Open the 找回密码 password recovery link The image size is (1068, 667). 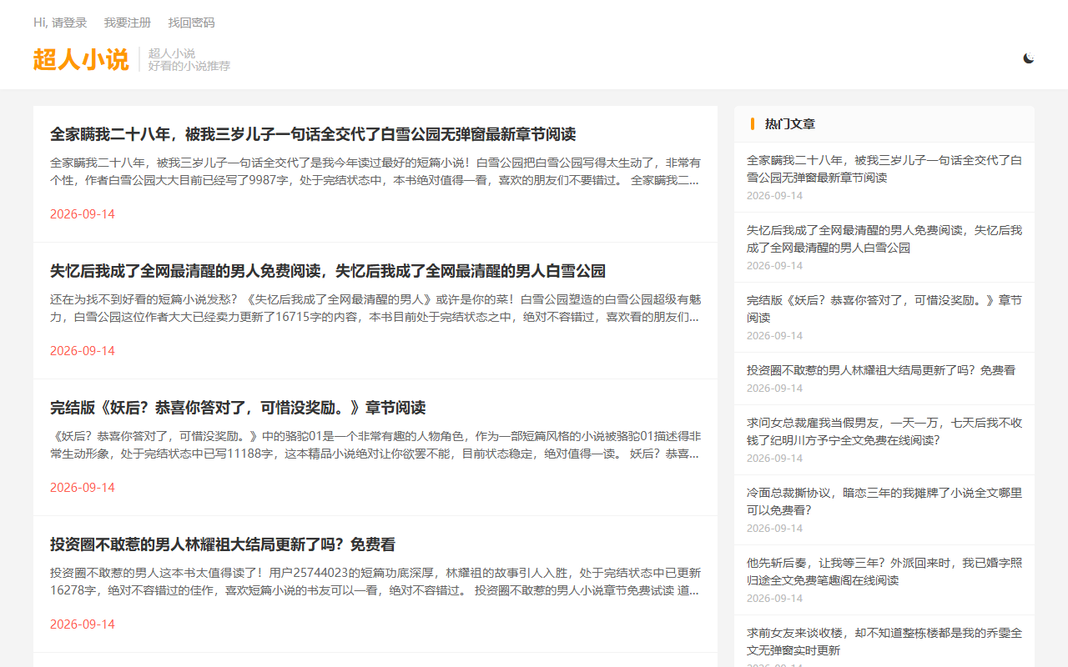[191, 23]
